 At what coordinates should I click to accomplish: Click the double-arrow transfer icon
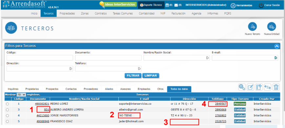point(268,87)
